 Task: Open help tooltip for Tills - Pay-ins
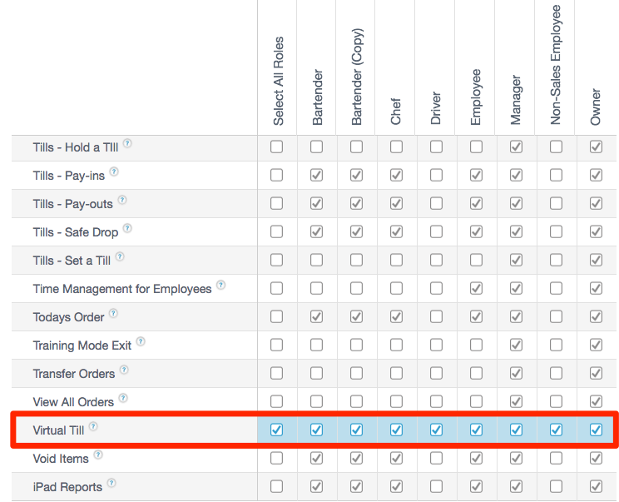pos(114,172)
